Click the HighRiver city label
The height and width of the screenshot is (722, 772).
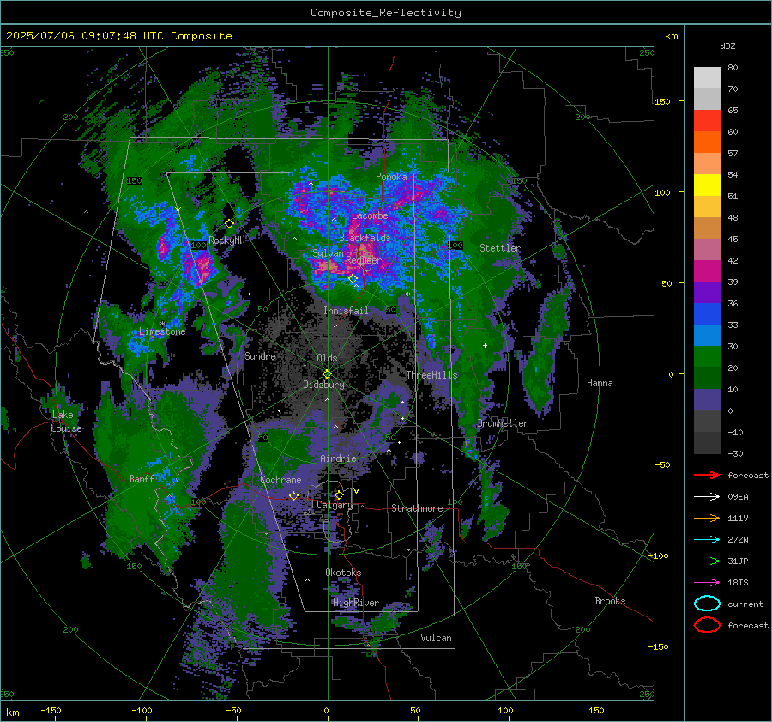click(x=356, y=603)
